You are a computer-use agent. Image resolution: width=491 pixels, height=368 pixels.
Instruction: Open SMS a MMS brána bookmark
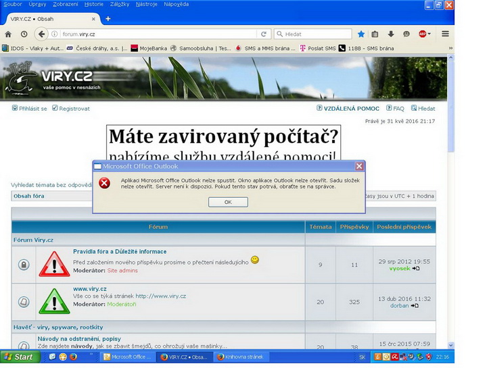click(265, 48)
